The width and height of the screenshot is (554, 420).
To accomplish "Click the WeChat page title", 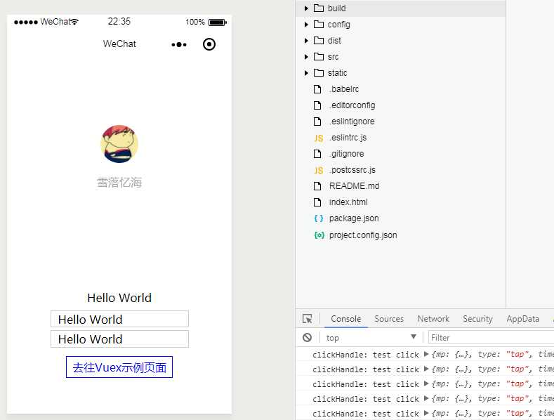I will pyautogui.click(x=119, y=44).
